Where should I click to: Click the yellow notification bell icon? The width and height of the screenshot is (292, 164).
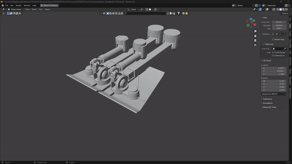[187, 13]
